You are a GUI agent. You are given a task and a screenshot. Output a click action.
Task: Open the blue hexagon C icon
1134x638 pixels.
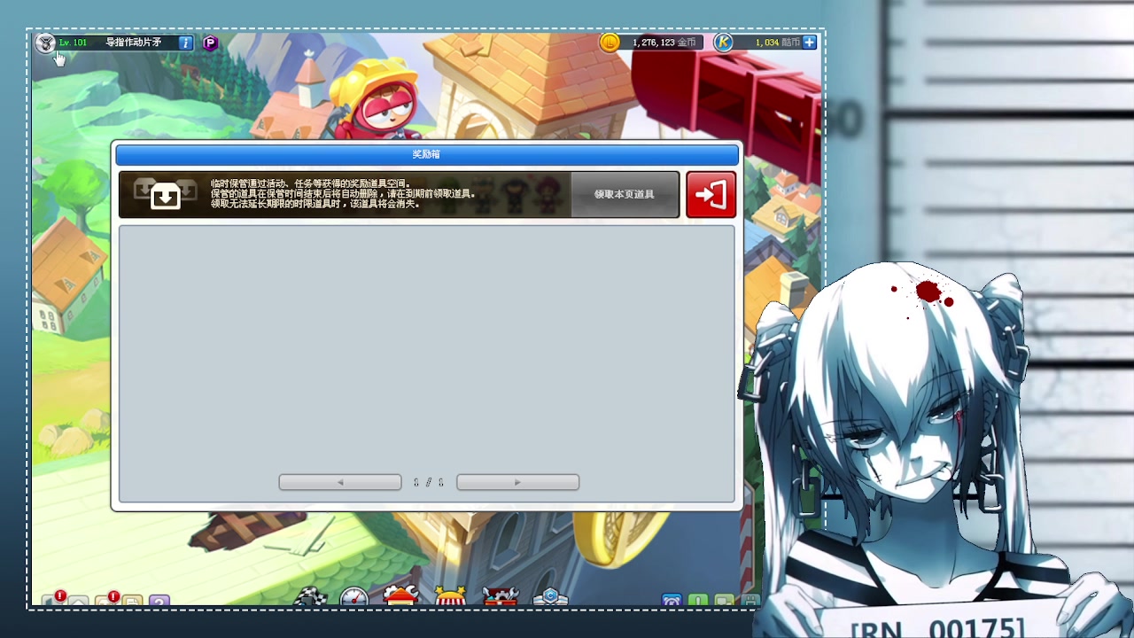click(x=550, y=596)
